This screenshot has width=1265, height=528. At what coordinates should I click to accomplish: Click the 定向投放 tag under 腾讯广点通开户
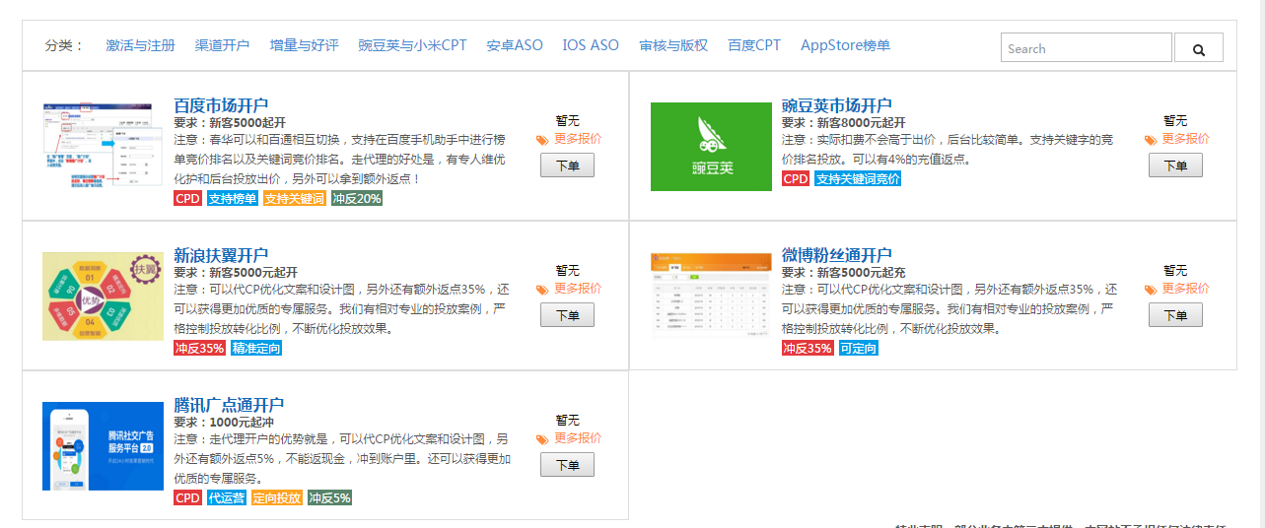277,497
